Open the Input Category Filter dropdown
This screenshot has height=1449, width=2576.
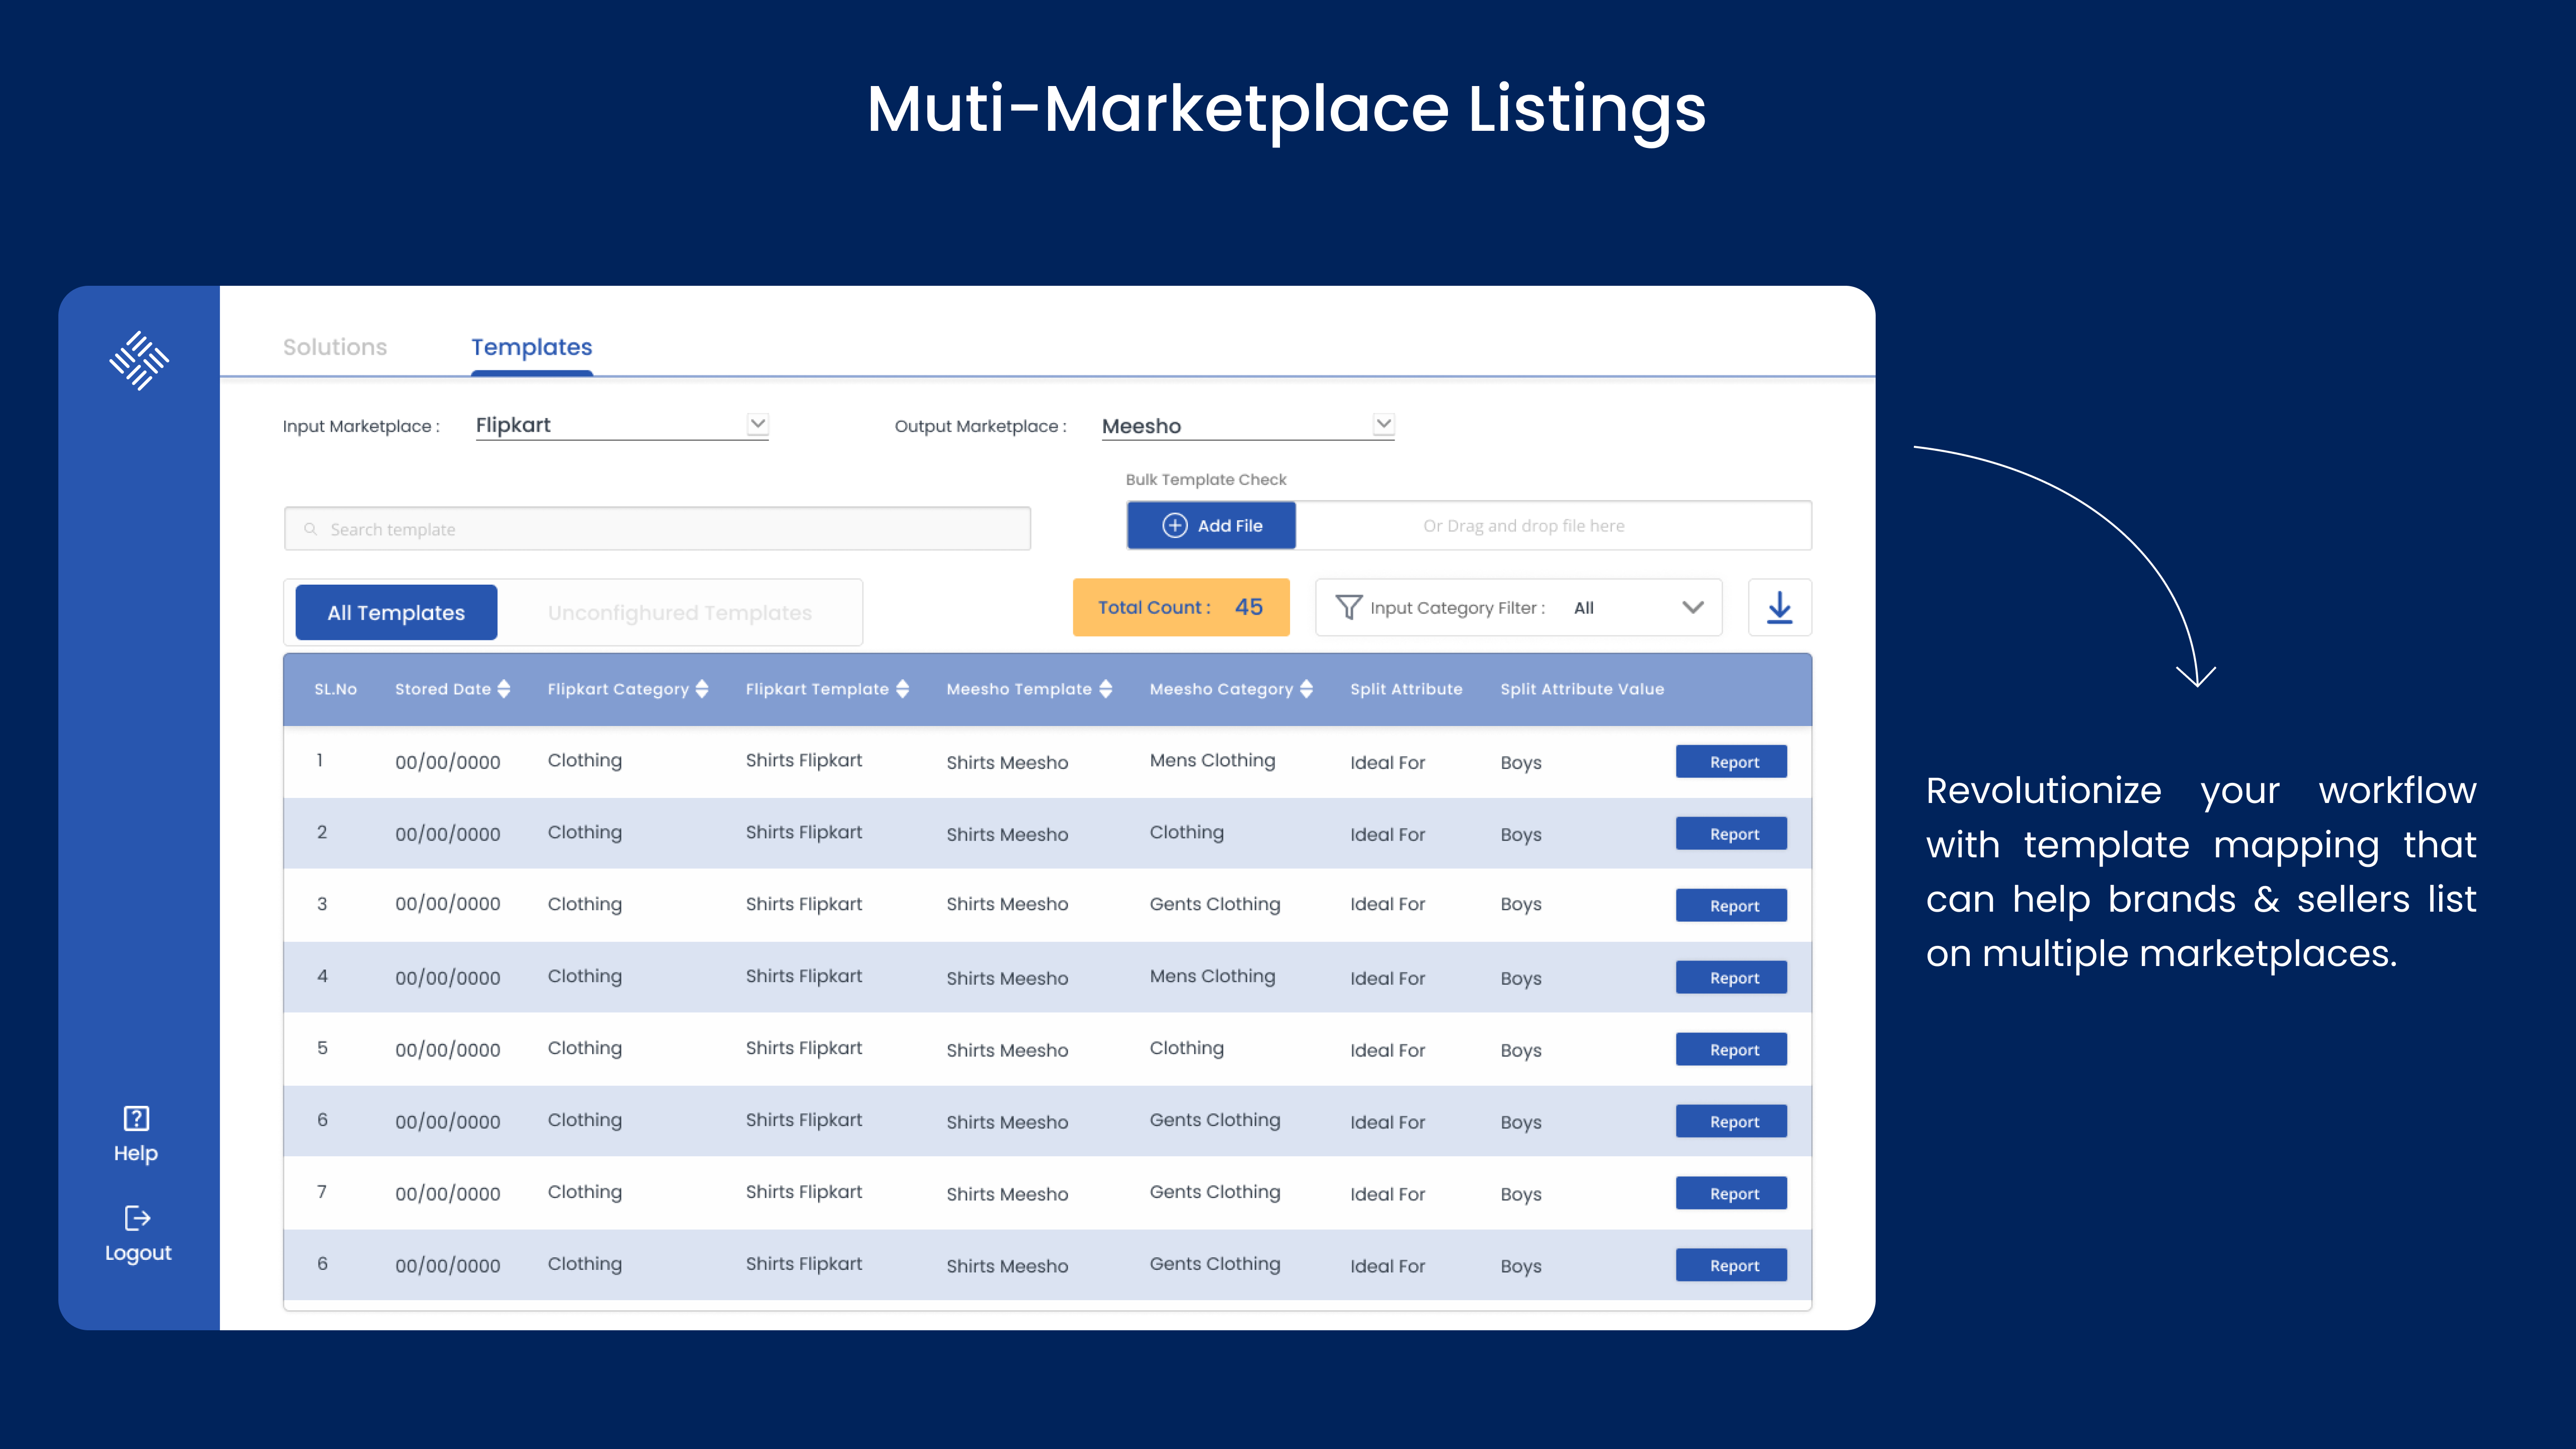1692,607
